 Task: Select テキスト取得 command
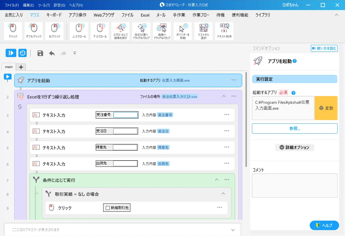pos(224,31)
